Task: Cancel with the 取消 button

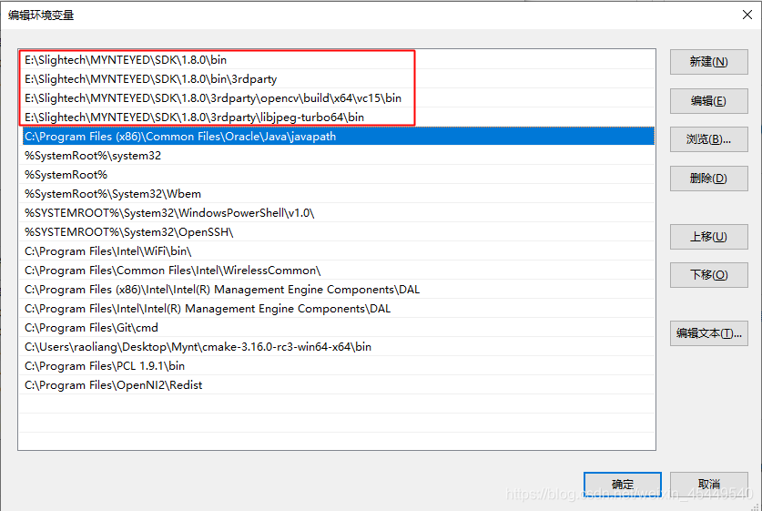Action: (x=708, y=485)
